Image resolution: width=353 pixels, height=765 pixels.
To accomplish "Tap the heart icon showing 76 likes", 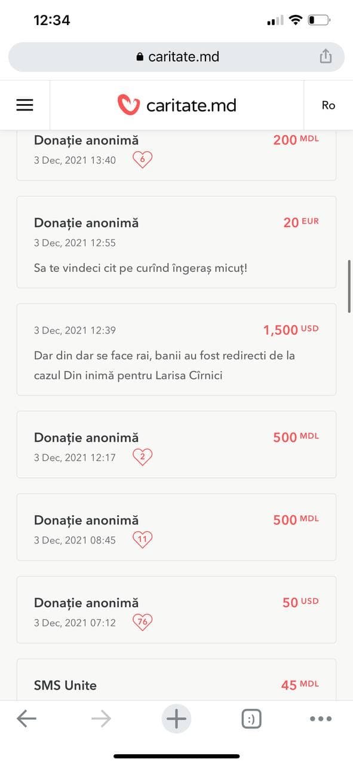I will [142, 622].
